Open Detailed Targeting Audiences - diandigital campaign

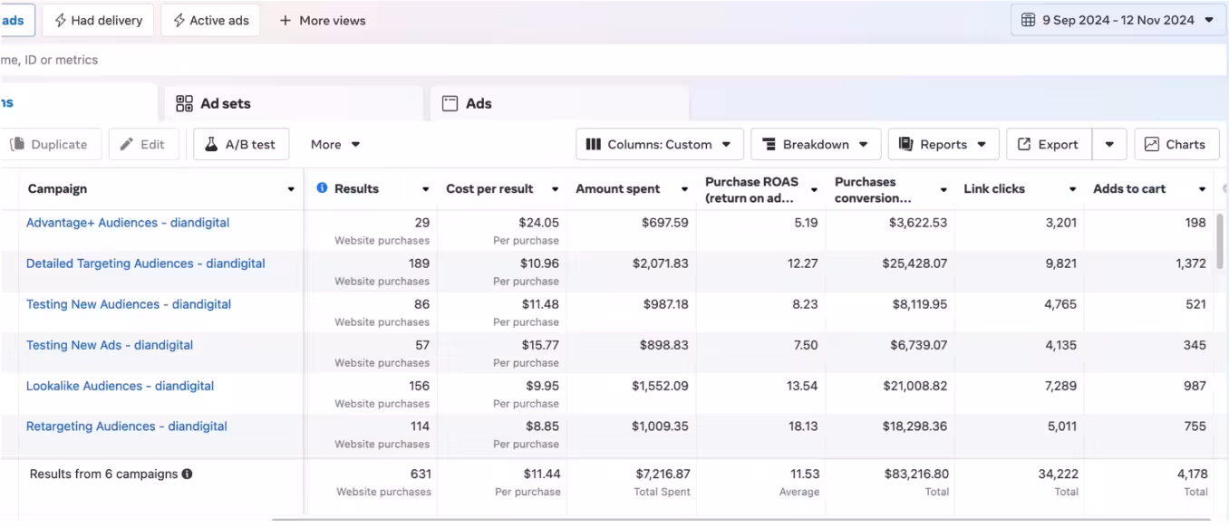(146, 263)
